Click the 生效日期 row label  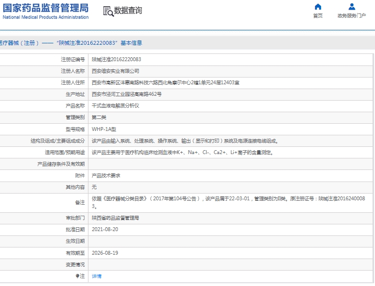(75, 241)
